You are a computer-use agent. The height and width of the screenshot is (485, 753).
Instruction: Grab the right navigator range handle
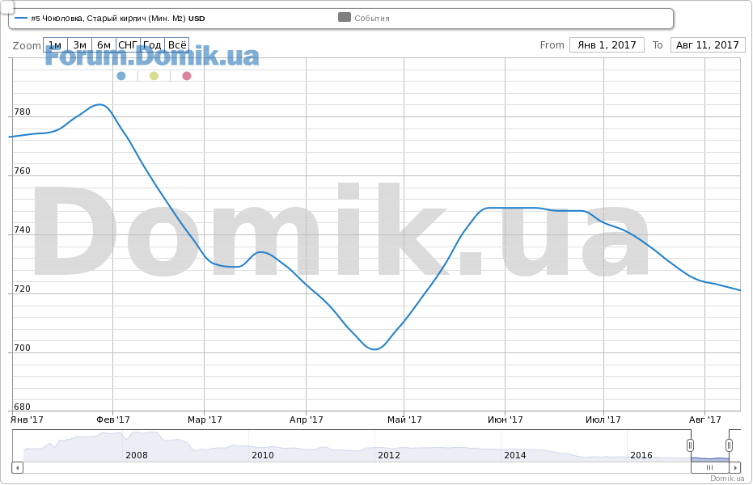click(x=729, y=445)
